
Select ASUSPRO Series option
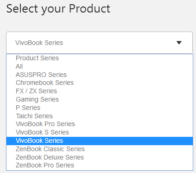pyautogui.click(x=100, y=75)
